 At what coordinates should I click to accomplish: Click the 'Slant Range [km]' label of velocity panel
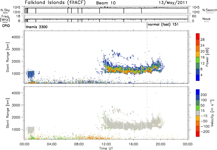tap(8, 113)
